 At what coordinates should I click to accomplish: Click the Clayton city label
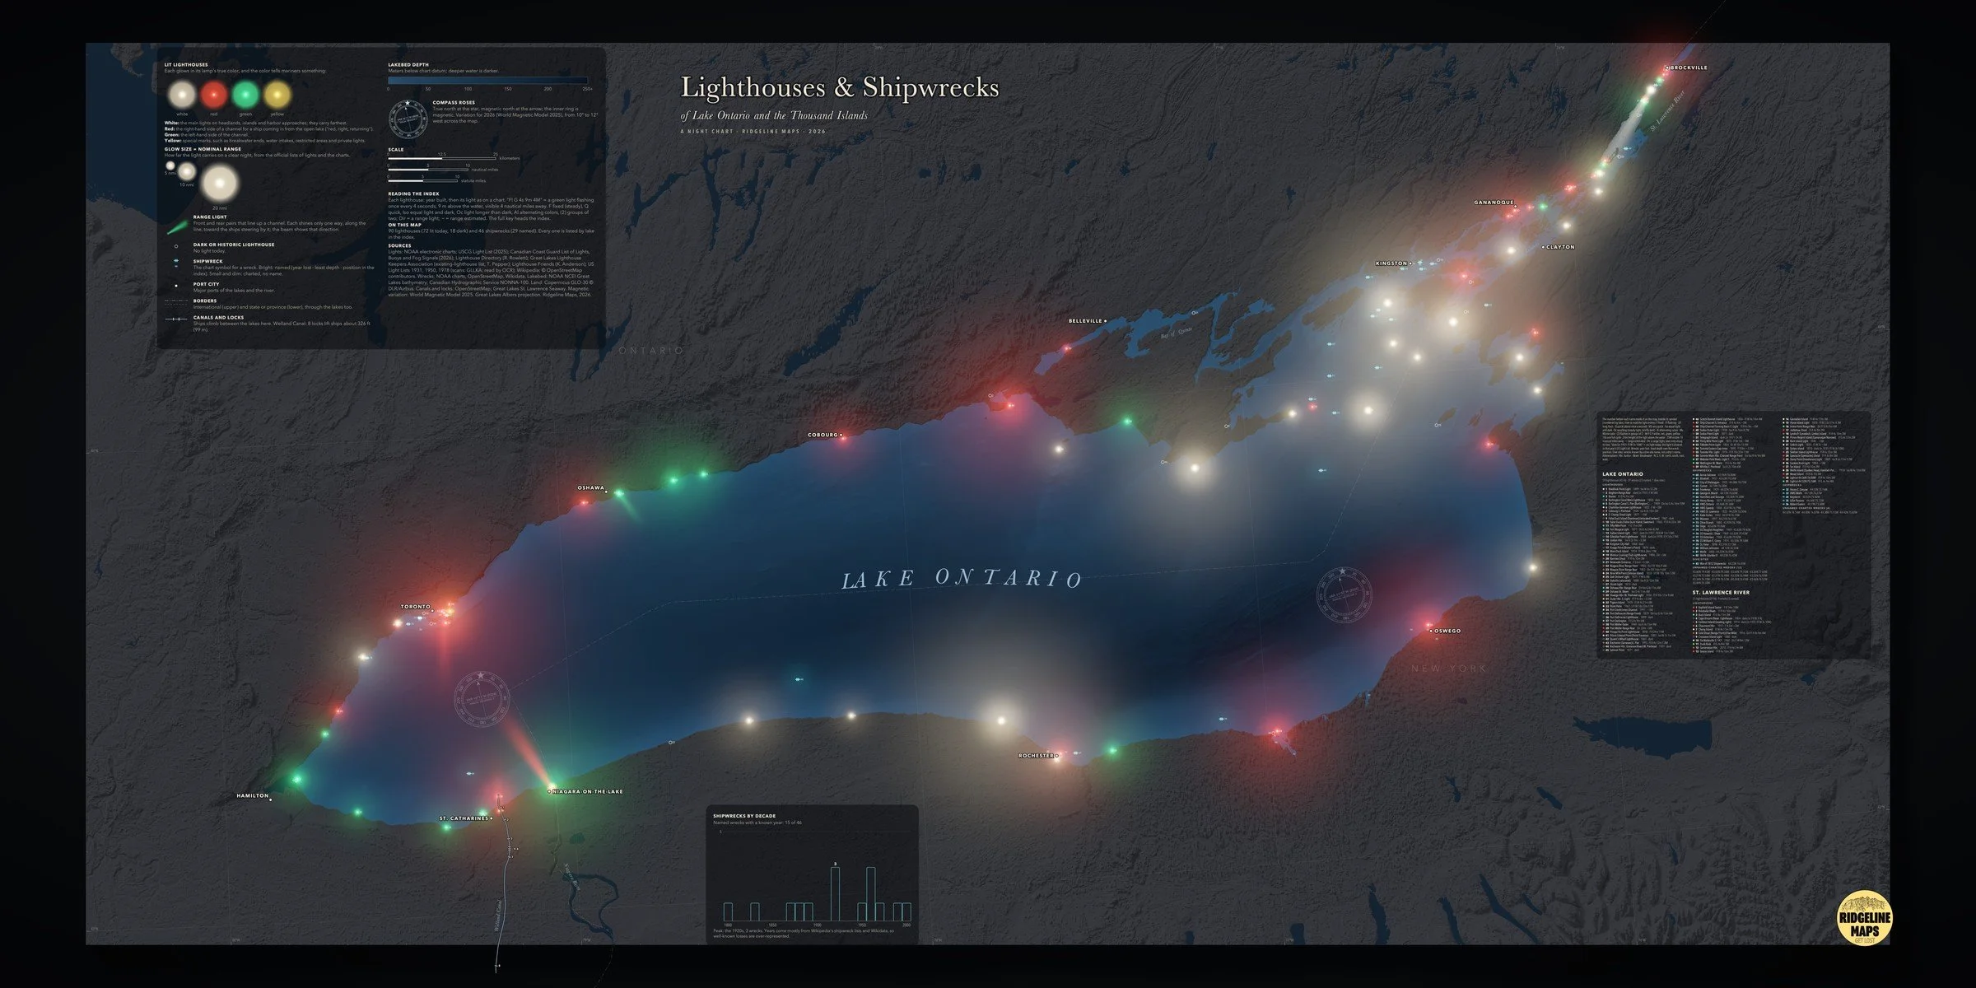pos(1560,247)
